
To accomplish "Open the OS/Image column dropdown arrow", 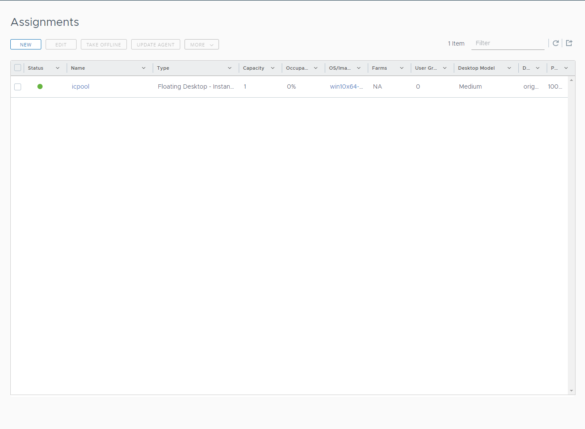I will 359,68.
